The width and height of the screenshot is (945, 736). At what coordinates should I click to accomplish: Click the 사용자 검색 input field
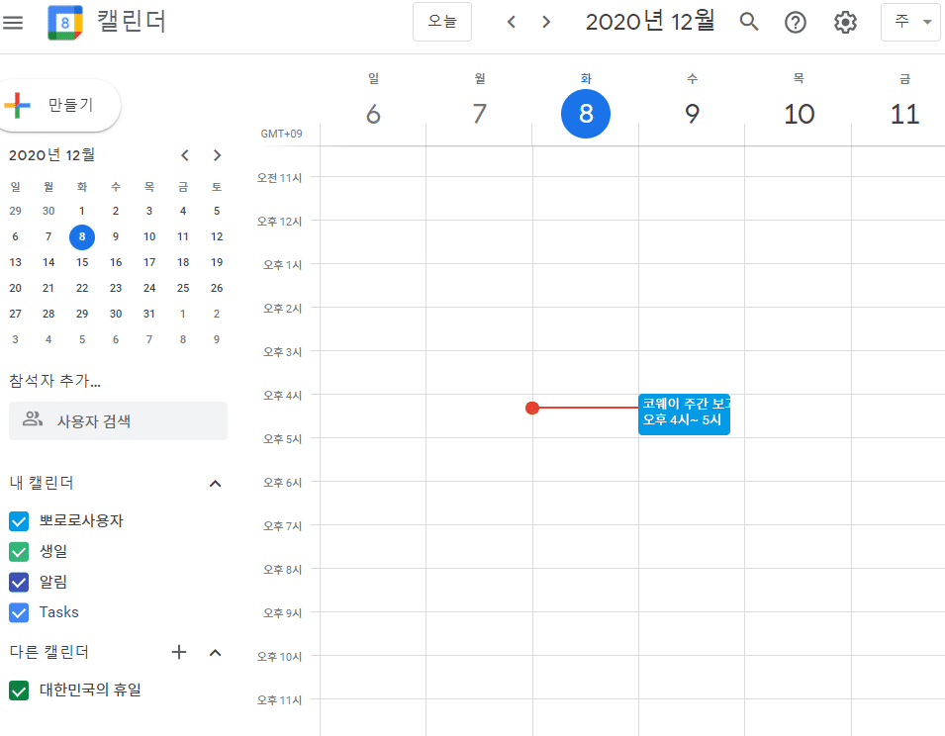click(x=118, y=421)
